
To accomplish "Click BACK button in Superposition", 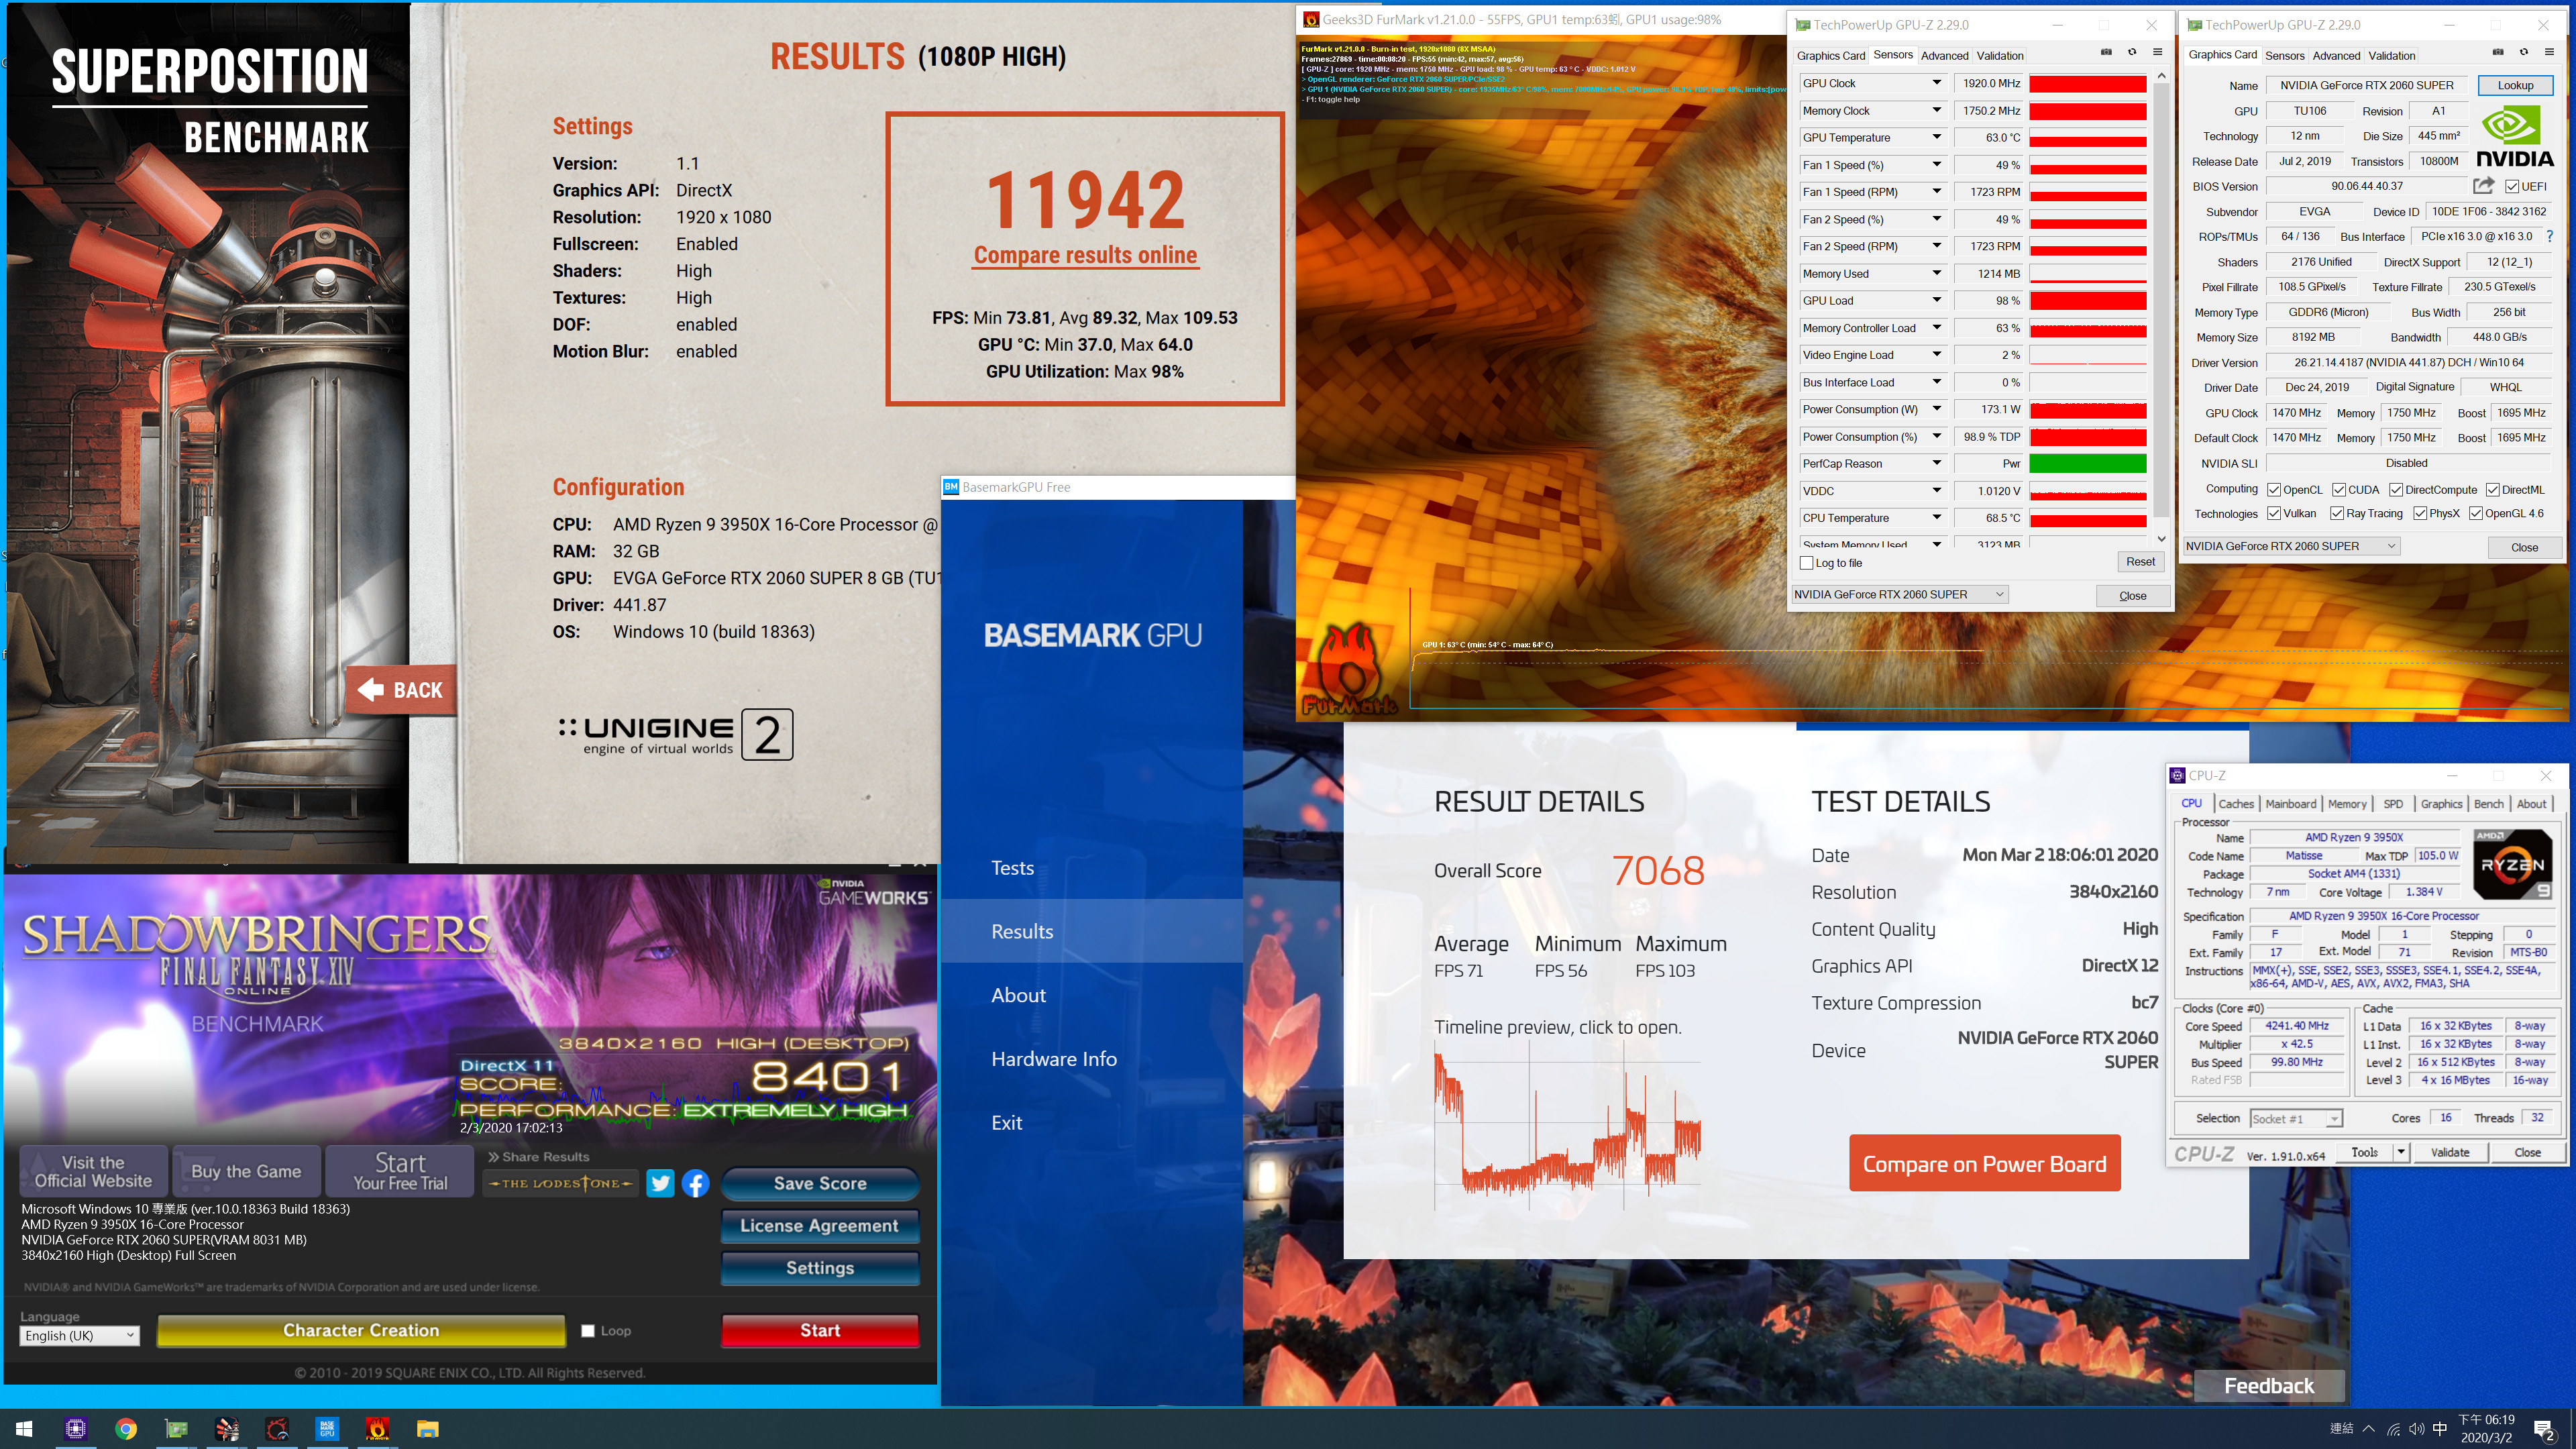I will click(401, 690).
